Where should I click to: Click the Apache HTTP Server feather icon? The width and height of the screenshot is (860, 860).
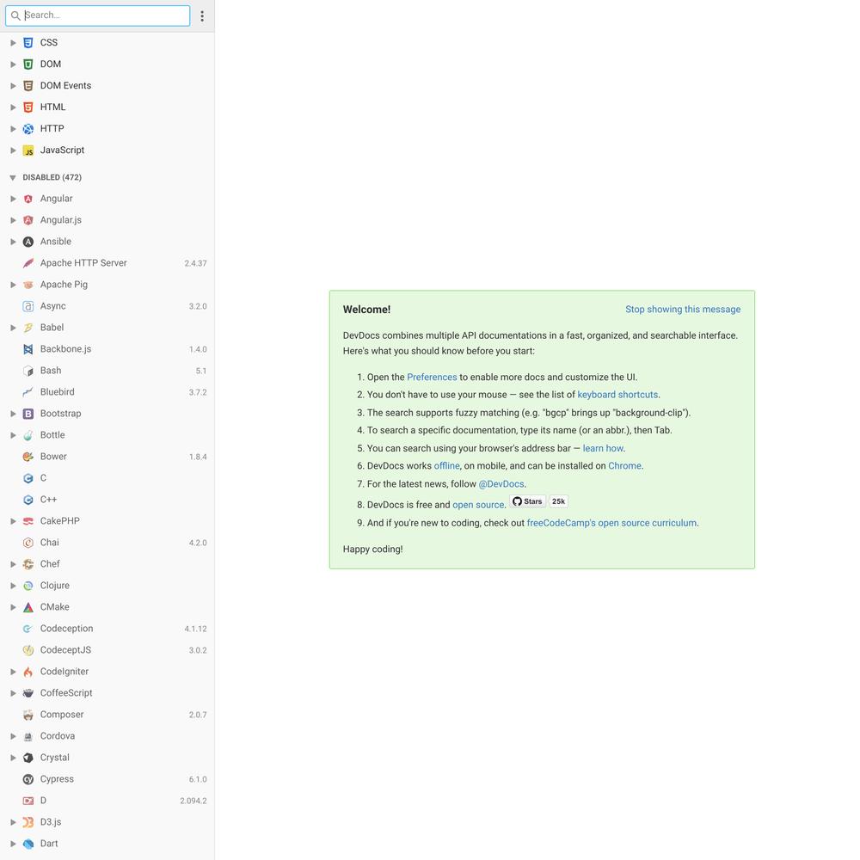28,263
